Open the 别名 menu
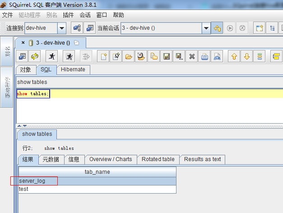This screenshot has width=283, height=213. (x=51, y=15)
